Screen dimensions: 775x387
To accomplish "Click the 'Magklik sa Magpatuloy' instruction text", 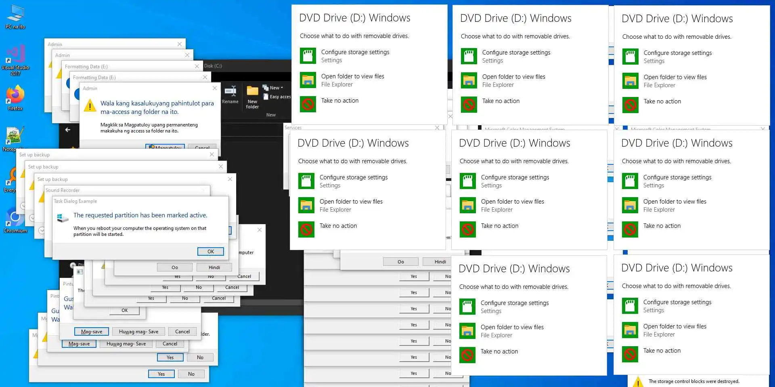I will (x=149, y=128).
